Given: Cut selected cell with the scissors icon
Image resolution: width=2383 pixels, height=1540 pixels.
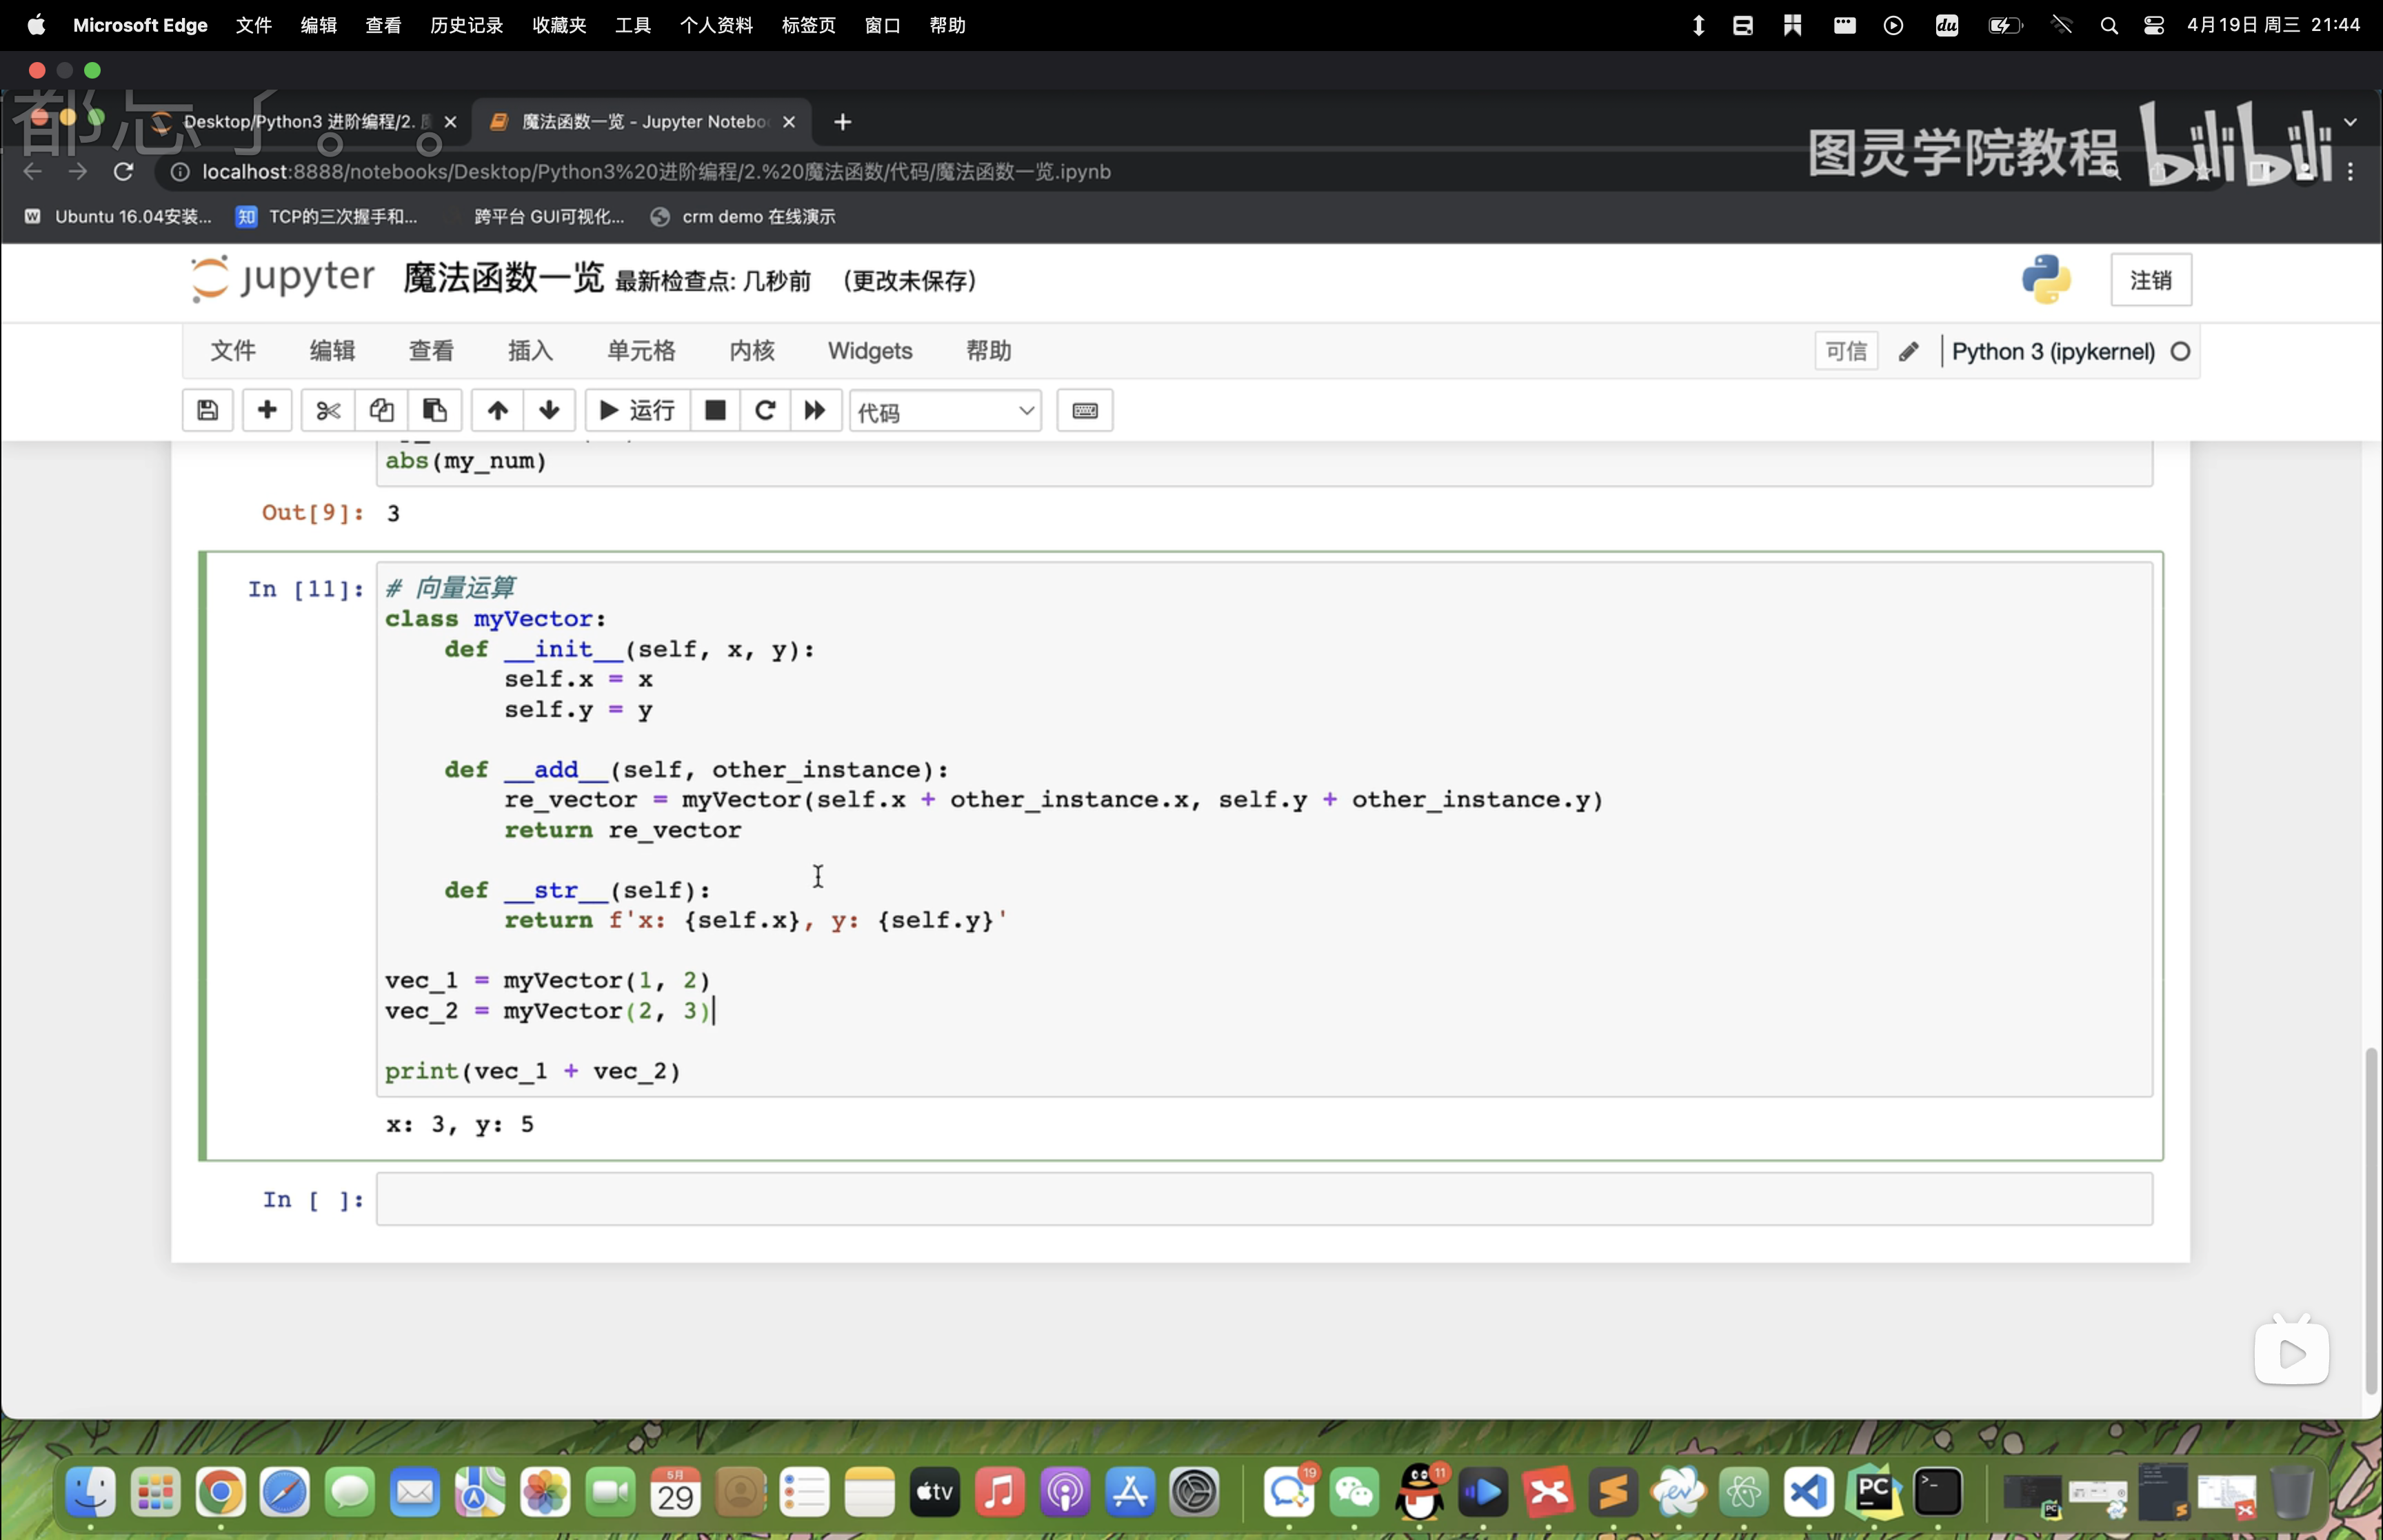Looking at the screenshot, I should coord(328,410).
